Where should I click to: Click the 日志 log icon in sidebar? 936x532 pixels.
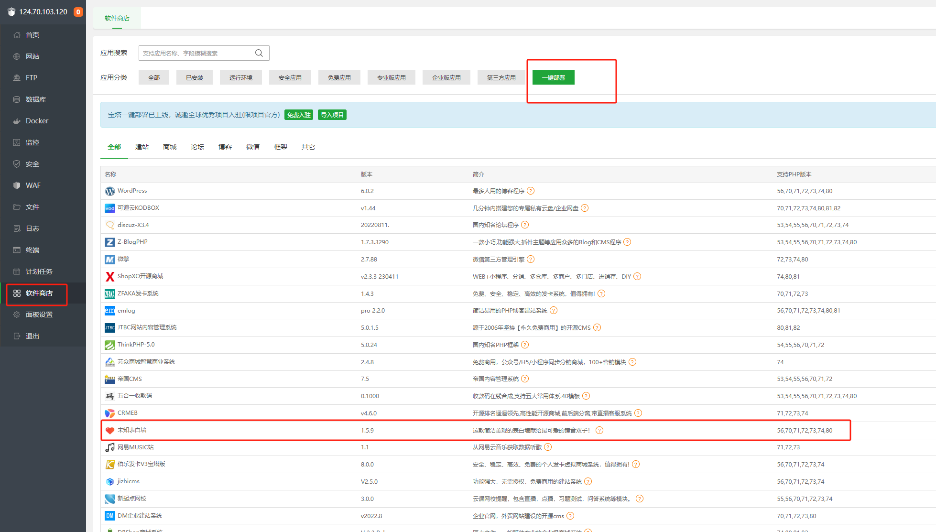[17, 228]
